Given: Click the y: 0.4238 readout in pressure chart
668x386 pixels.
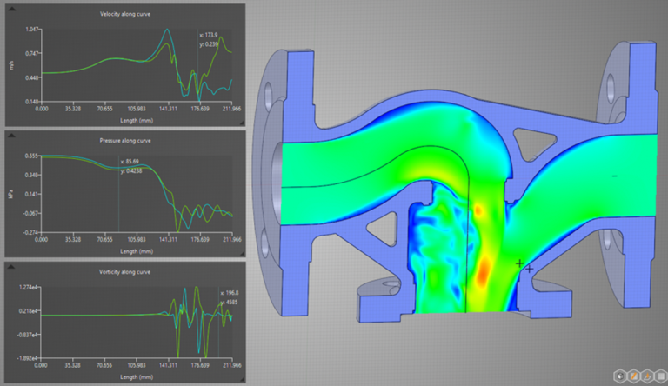Looking at the screenshot, I should pyautogui.click(x=130, y=171).
